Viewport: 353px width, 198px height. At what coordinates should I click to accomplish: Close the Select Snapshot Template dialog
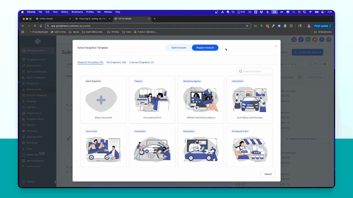[276, 46]
